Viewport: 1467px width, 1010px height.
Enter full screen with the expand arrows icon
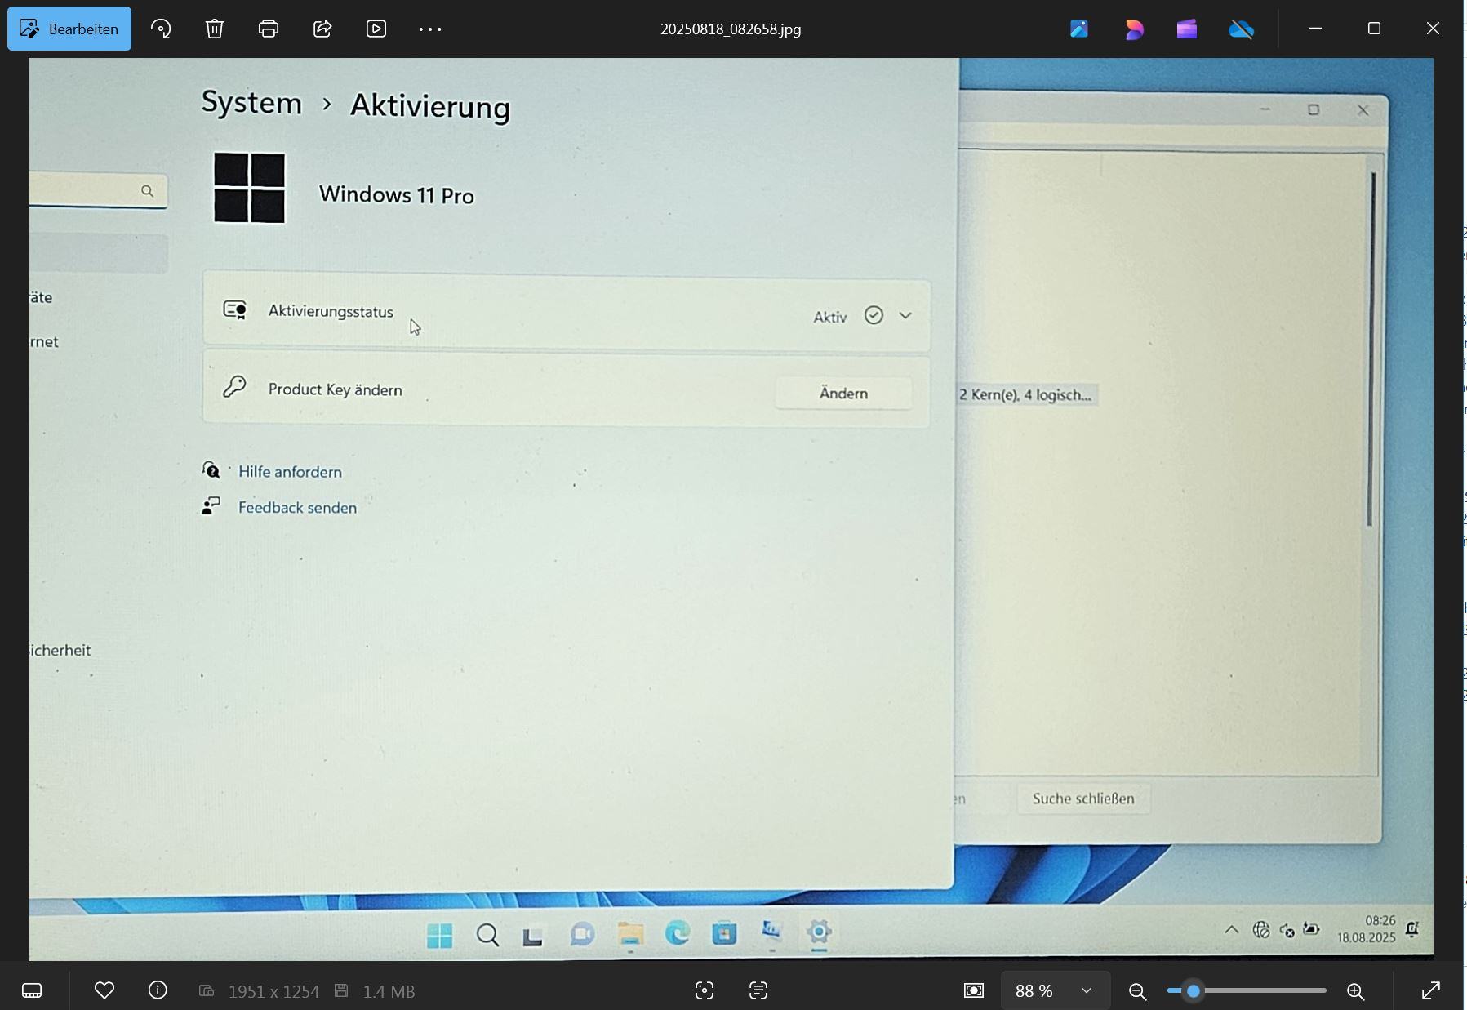pos(1431,990)
